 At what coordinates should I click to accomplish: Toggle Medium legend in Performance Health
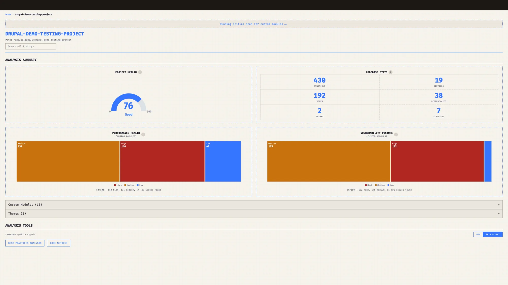pos(129,185)
